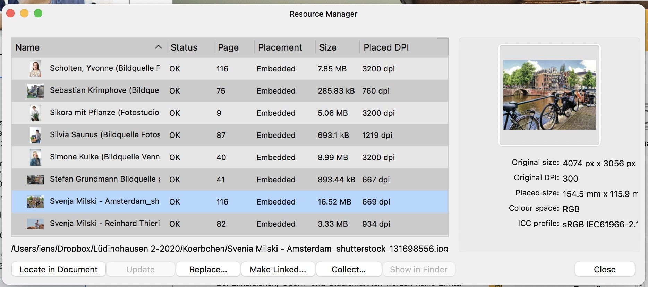
Task: Click the thumbnail of Scholten, Yvonne row
Action: tap(35, 69)
